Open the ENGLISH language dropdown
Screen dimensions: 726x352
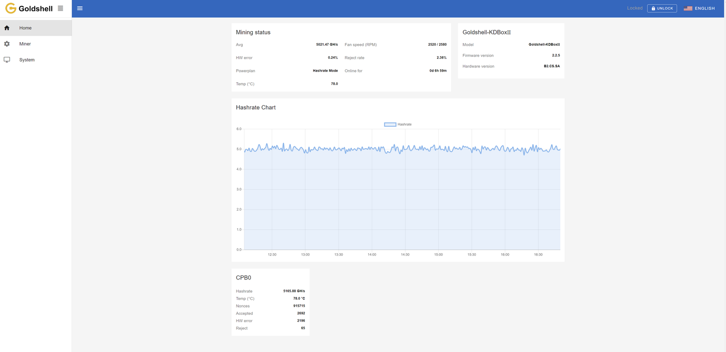tap(699, 8)
